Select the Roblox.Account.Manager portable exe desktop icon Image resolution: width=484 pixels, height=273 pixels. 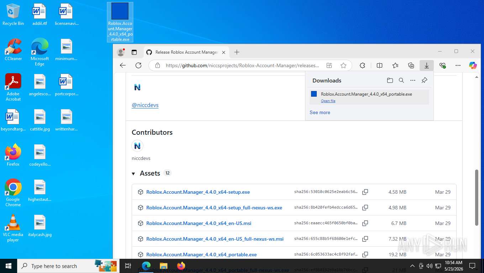click(120, 22)
